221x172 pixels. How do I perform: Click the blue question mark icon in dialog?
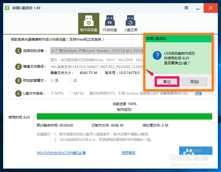pos(157,55)
